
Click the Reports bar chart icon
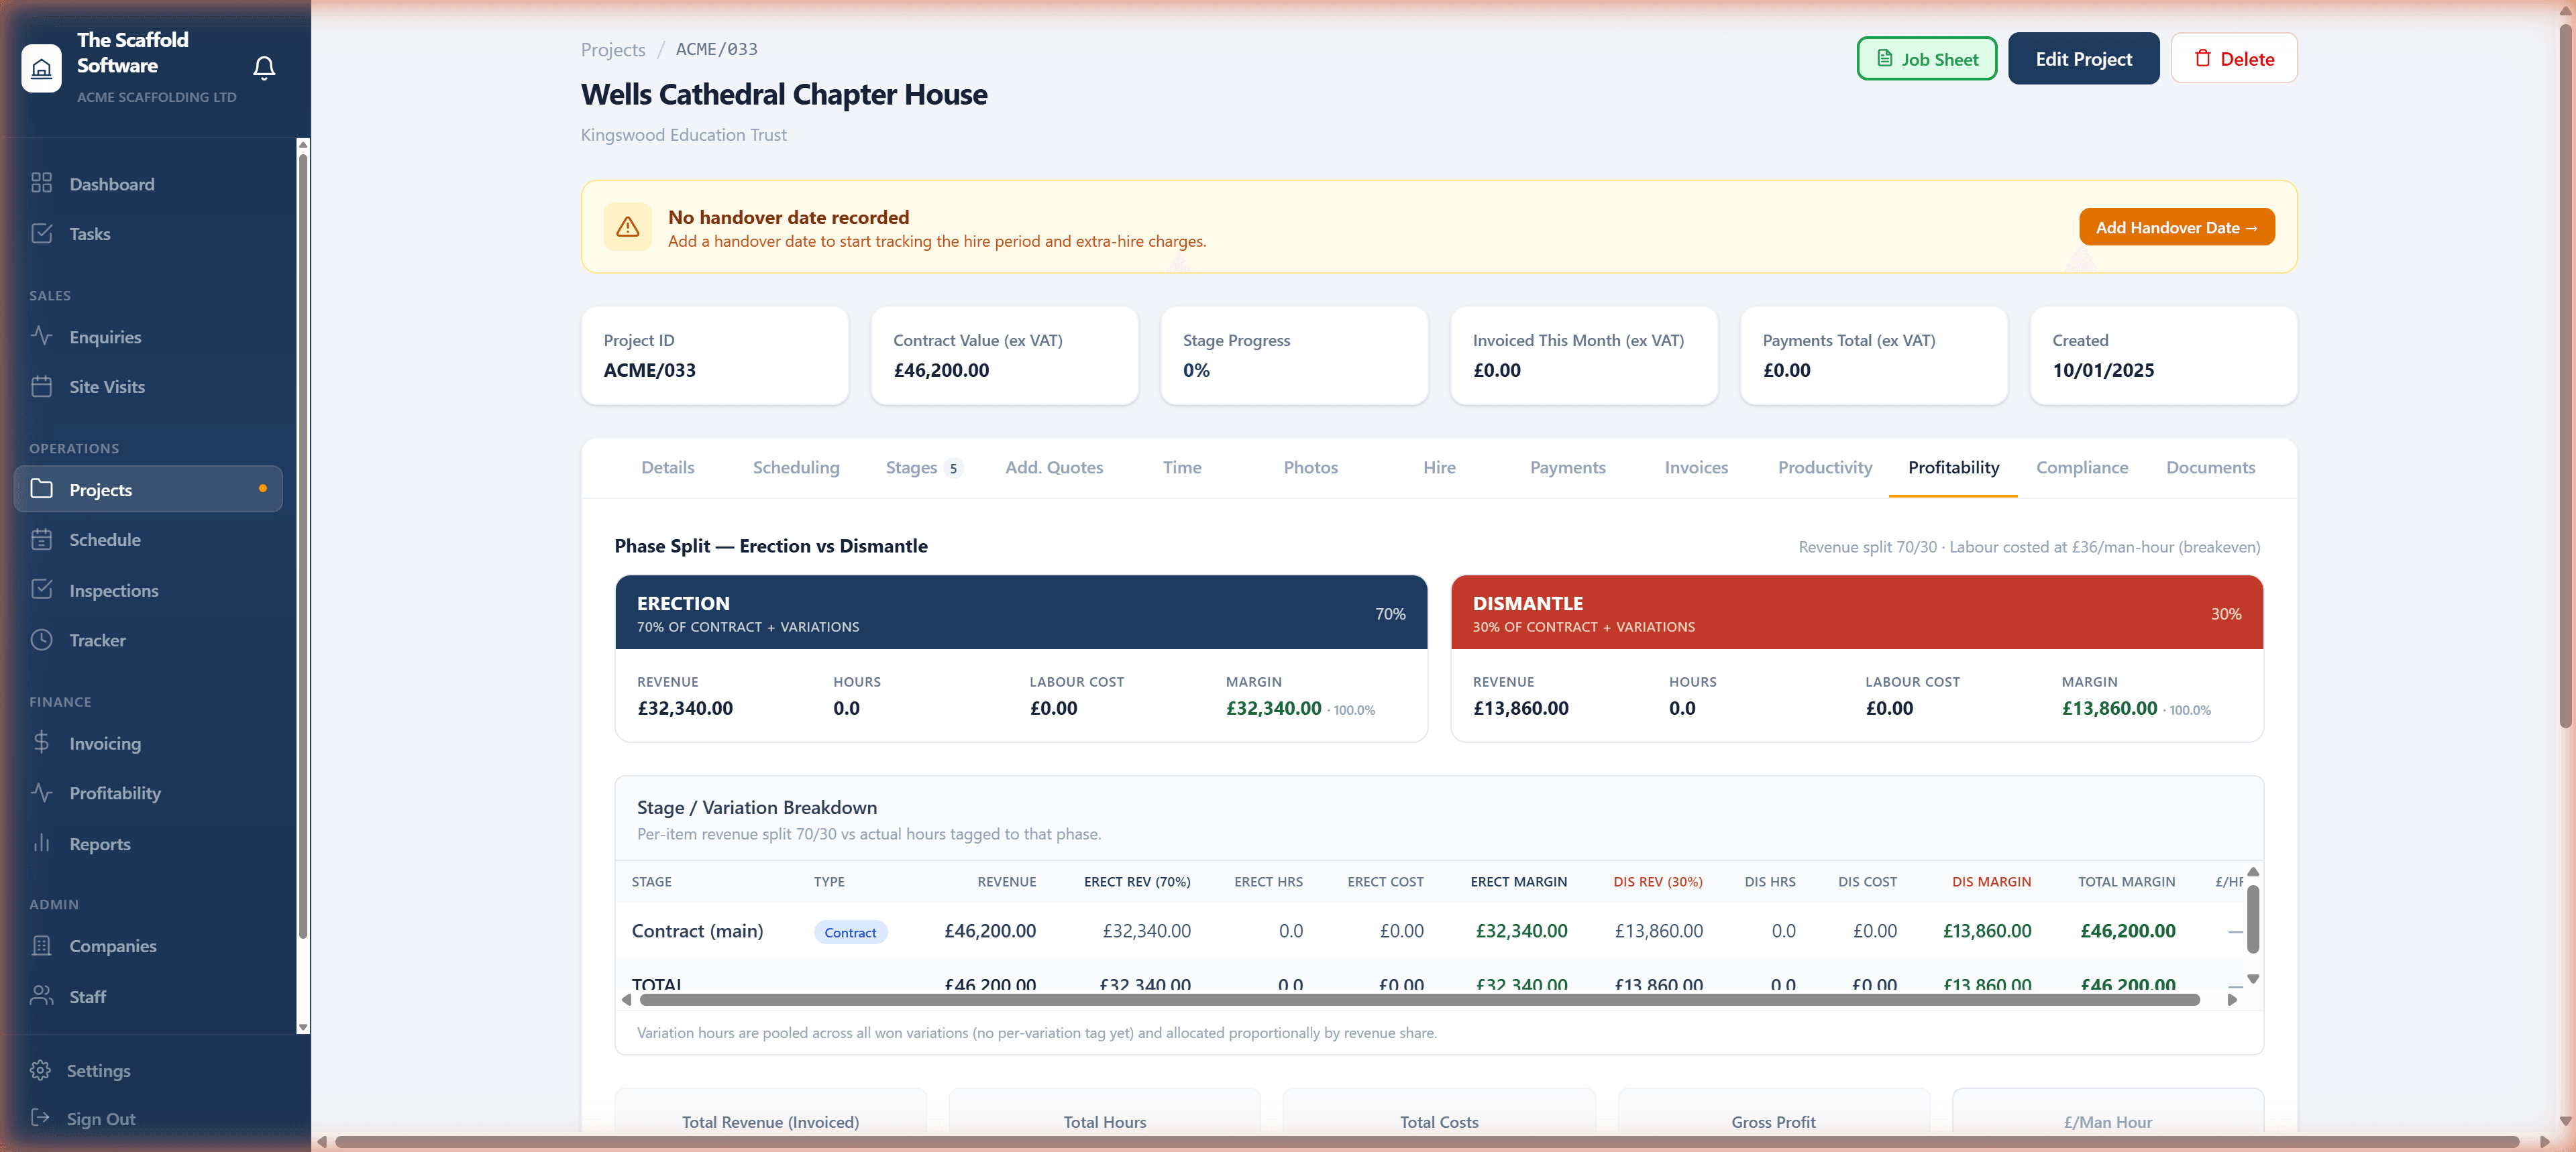tap(41, 843)
